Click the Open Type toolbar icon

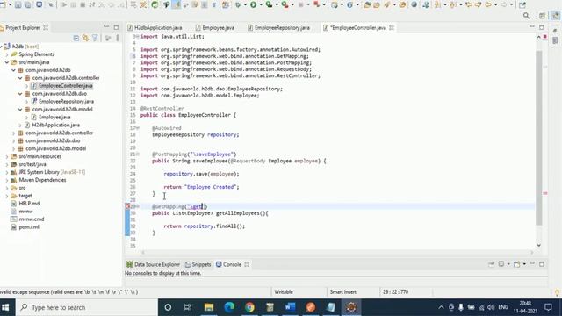tap(367, 4)
